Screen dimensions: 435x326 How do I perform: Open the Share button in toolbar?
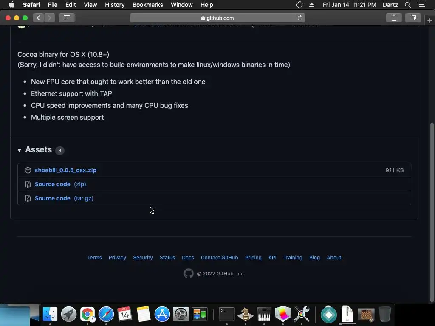[x=394, y=18]
